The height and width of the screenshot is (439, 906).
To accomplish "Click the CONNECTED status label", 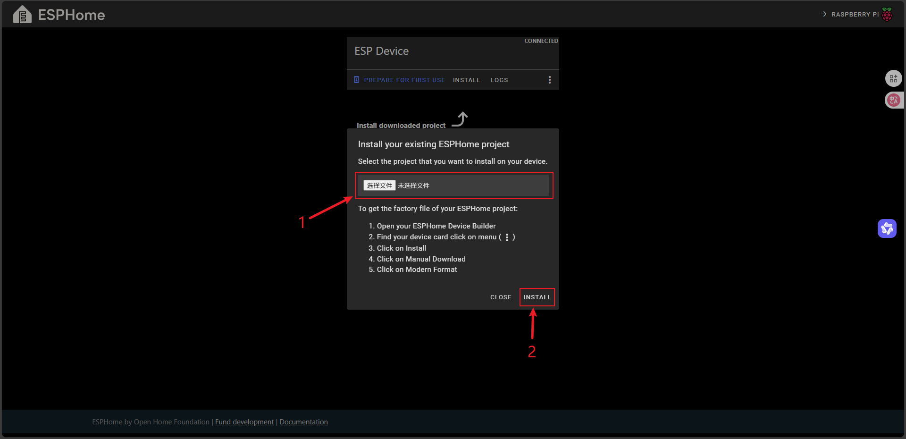I will (541, 41).
